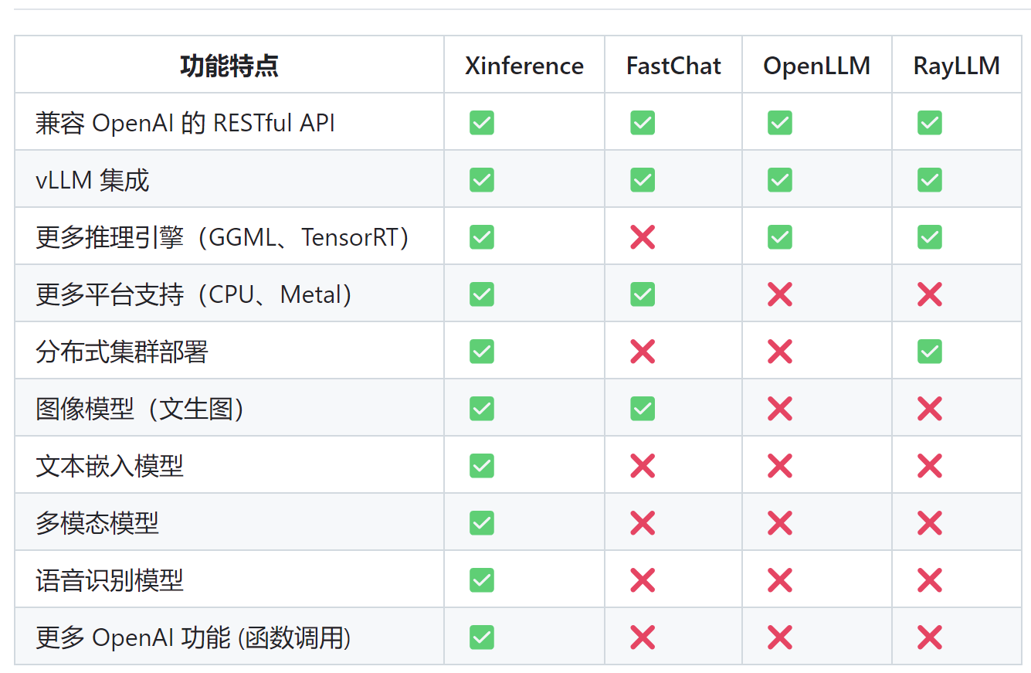Select FastChat's red cross in the 函数调用 row
This screenshot has height=673, width=1031.
tap(642, 637)
